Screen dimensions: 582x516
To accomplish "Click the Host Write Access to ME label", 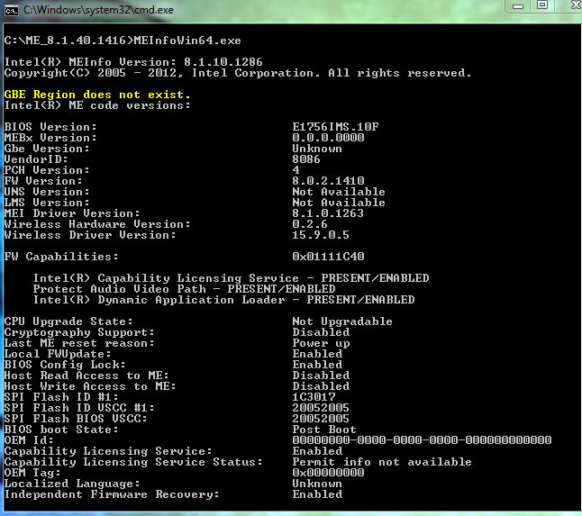I will click(x=90, y=386).
